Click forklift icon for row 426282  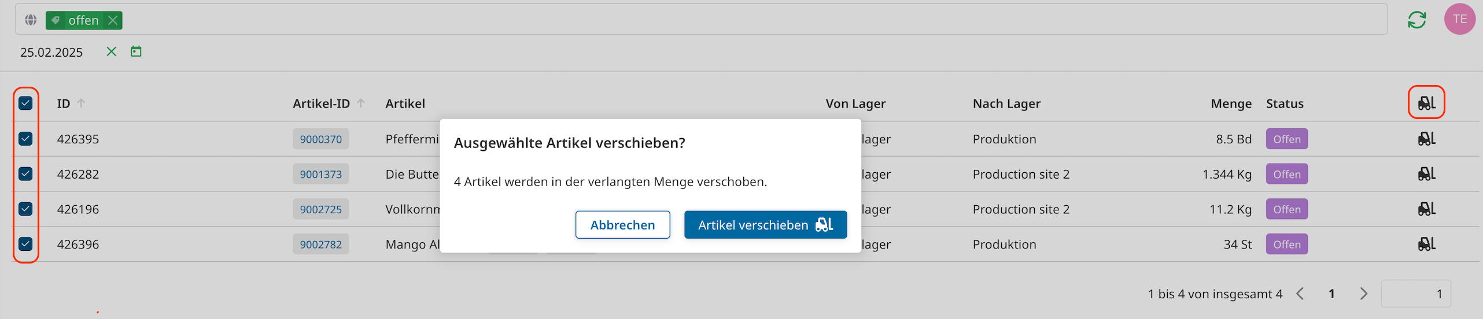pos(1426,174)
